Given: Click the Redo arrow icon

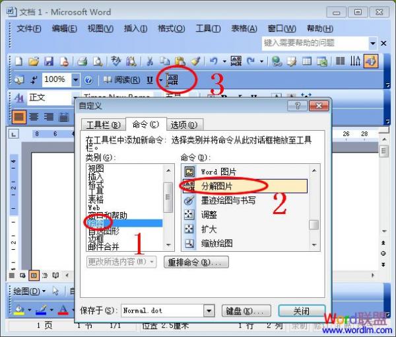Looking at the screenshot, I should pyautogui.click(x=251, y=61).
